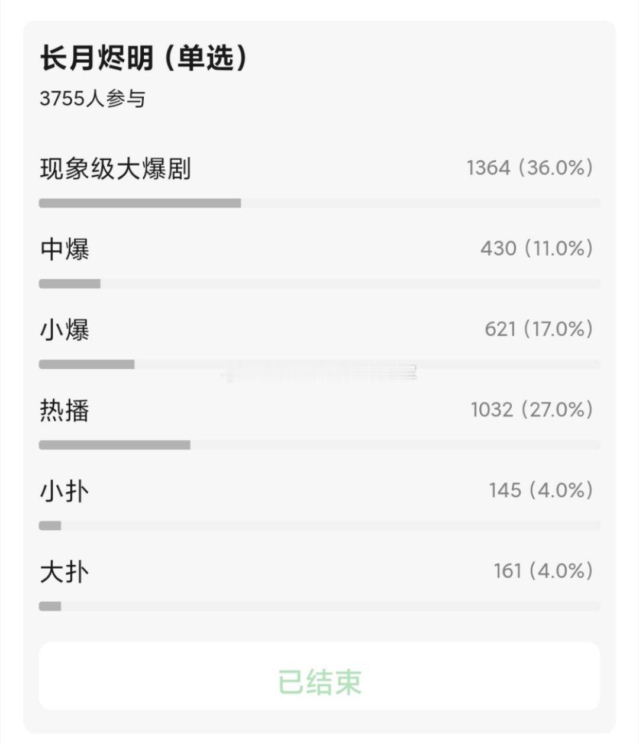639x744 pixels.
Task: Click the 小爆 progress bar
Action: [319, 364]
